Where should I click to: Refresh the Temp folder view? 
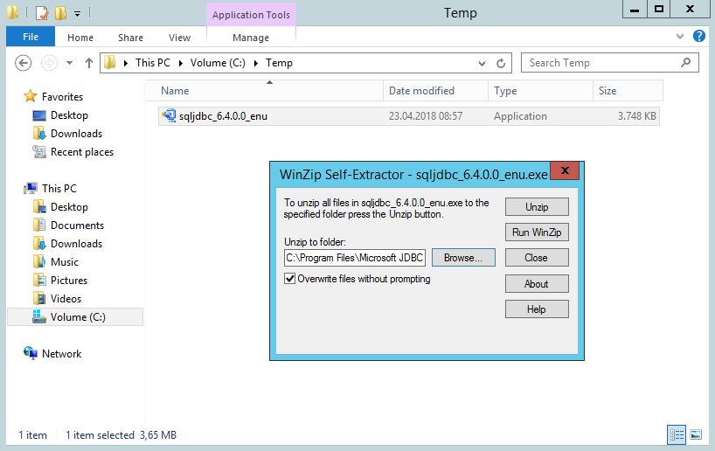coord(501,63)
